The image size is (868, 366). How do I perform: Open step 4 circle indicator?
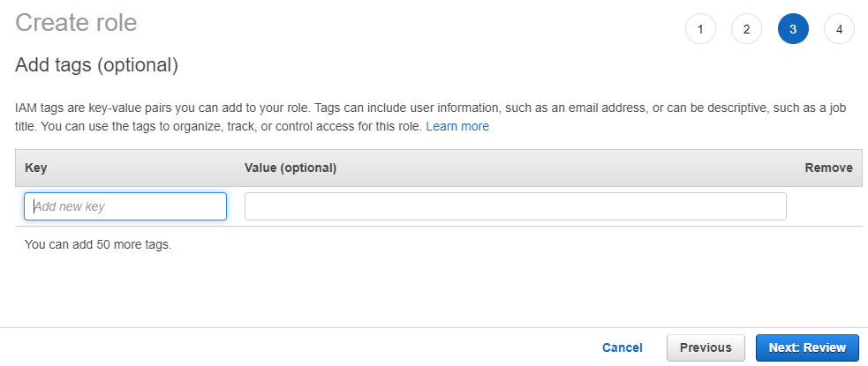(839, 29)
